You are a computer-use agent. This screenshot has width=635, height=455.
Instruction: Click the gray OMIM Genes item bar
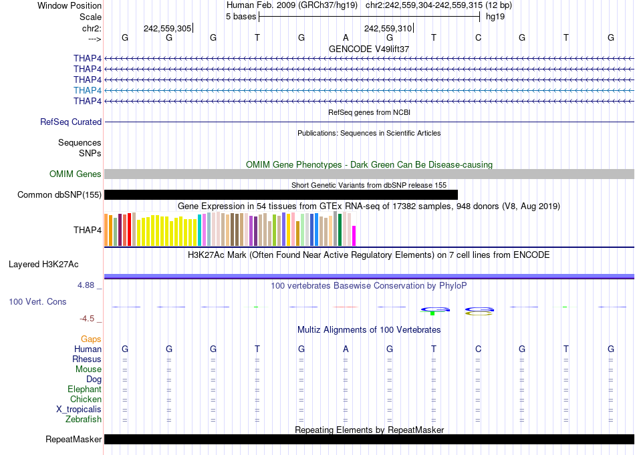click(x=369, y=174)
